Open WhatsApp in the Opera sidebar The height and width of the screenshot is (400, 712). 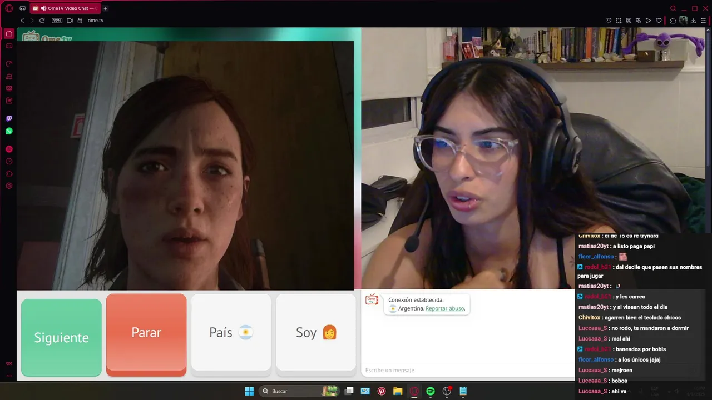[x=9, y=131]
